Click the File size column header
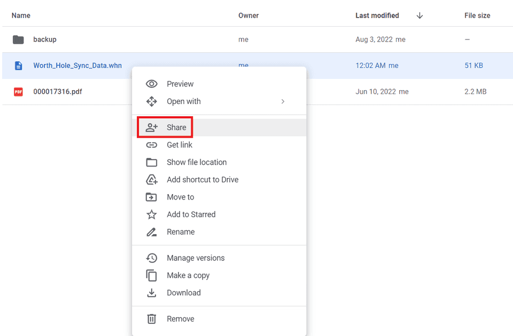This screenshot has width=513, height=336. pos(477,15)
